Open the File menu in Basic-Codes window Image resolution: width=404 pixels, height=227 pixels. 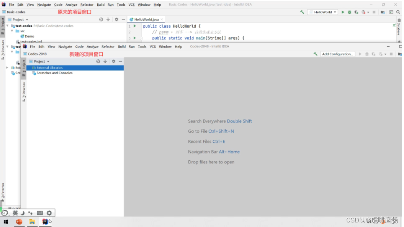[x=11, y=5]
